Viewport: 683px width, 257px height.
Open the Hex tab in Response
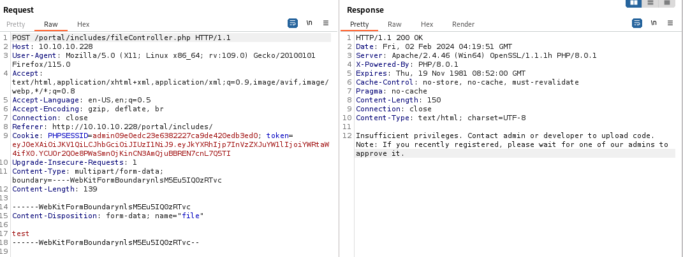coord(427,24)
